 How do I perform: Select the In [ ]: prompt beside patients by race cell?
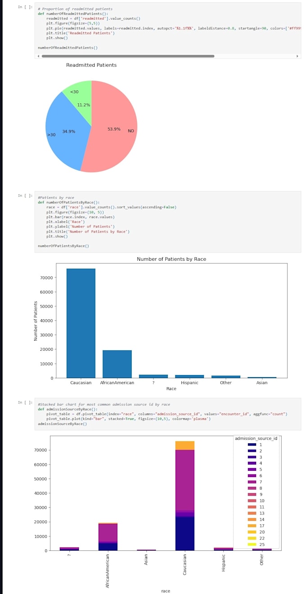25,196
